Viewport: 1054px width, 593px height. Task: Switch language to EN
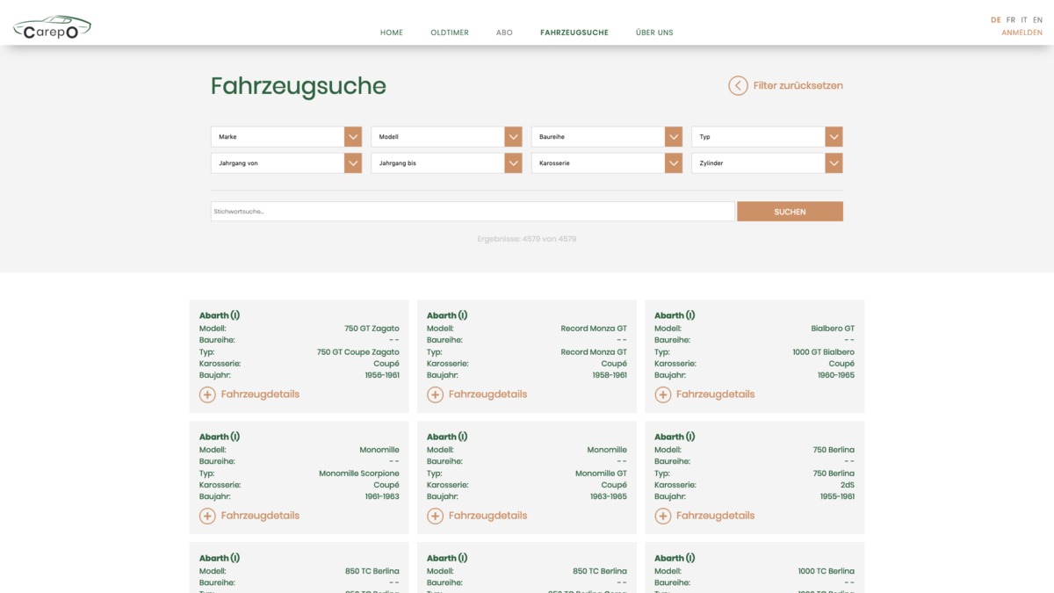pos(1037,20)
